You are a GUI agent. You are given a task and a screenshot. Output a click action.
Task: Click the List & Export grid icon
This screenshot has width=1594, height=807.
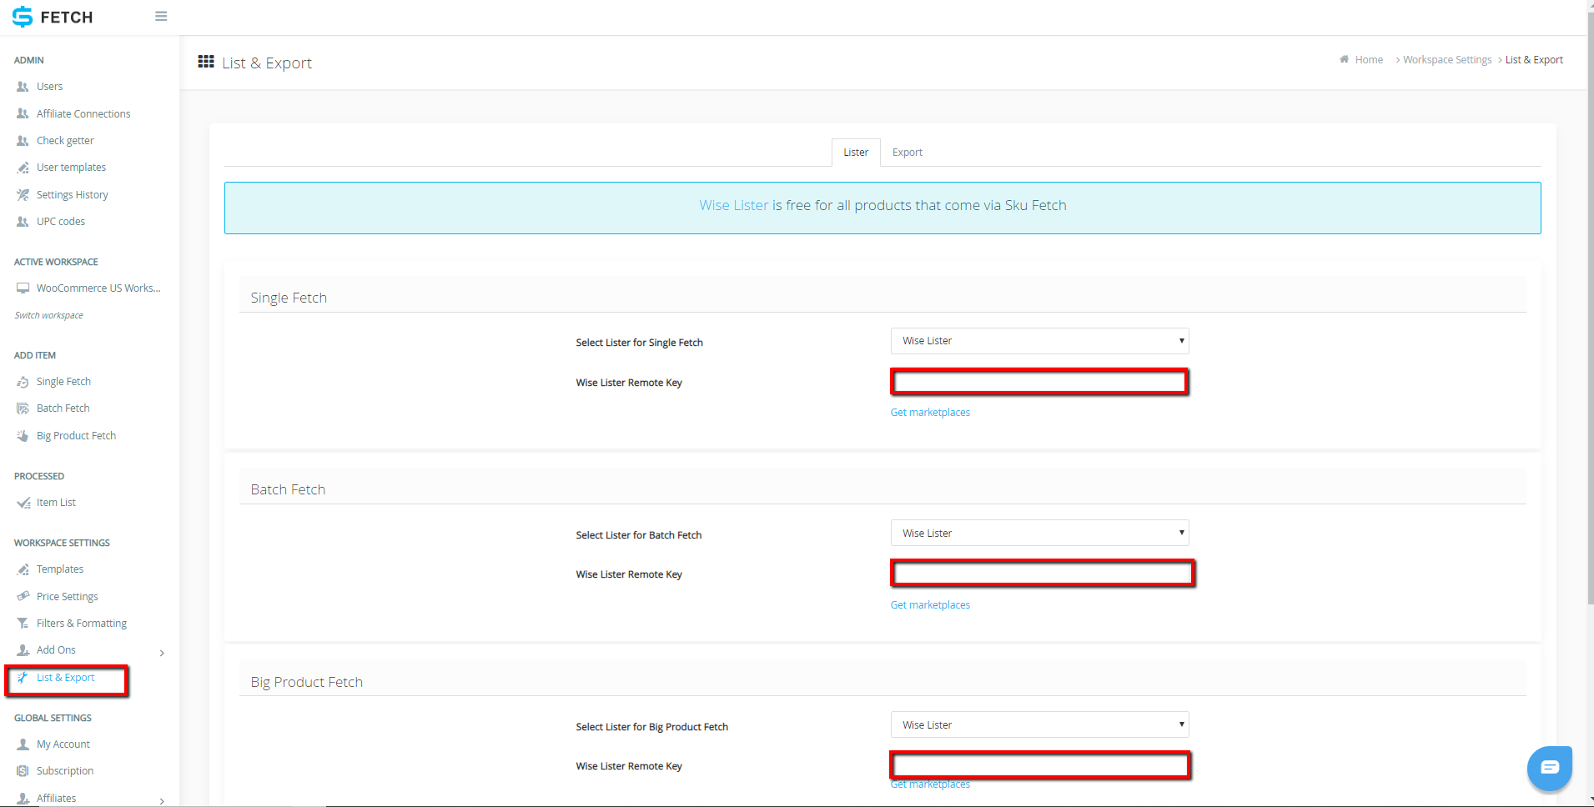coord(206,62)
